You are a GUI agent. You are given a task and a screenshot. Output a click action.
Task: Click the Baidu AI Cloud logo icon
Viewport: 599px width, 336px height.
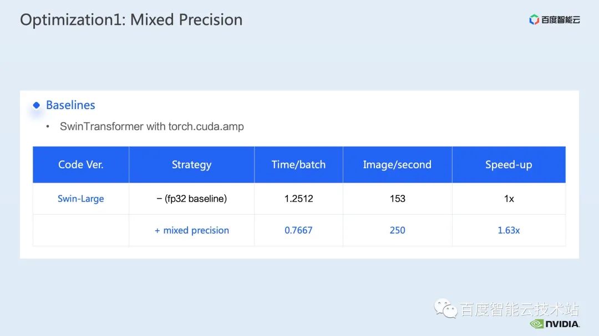[534, 19]
